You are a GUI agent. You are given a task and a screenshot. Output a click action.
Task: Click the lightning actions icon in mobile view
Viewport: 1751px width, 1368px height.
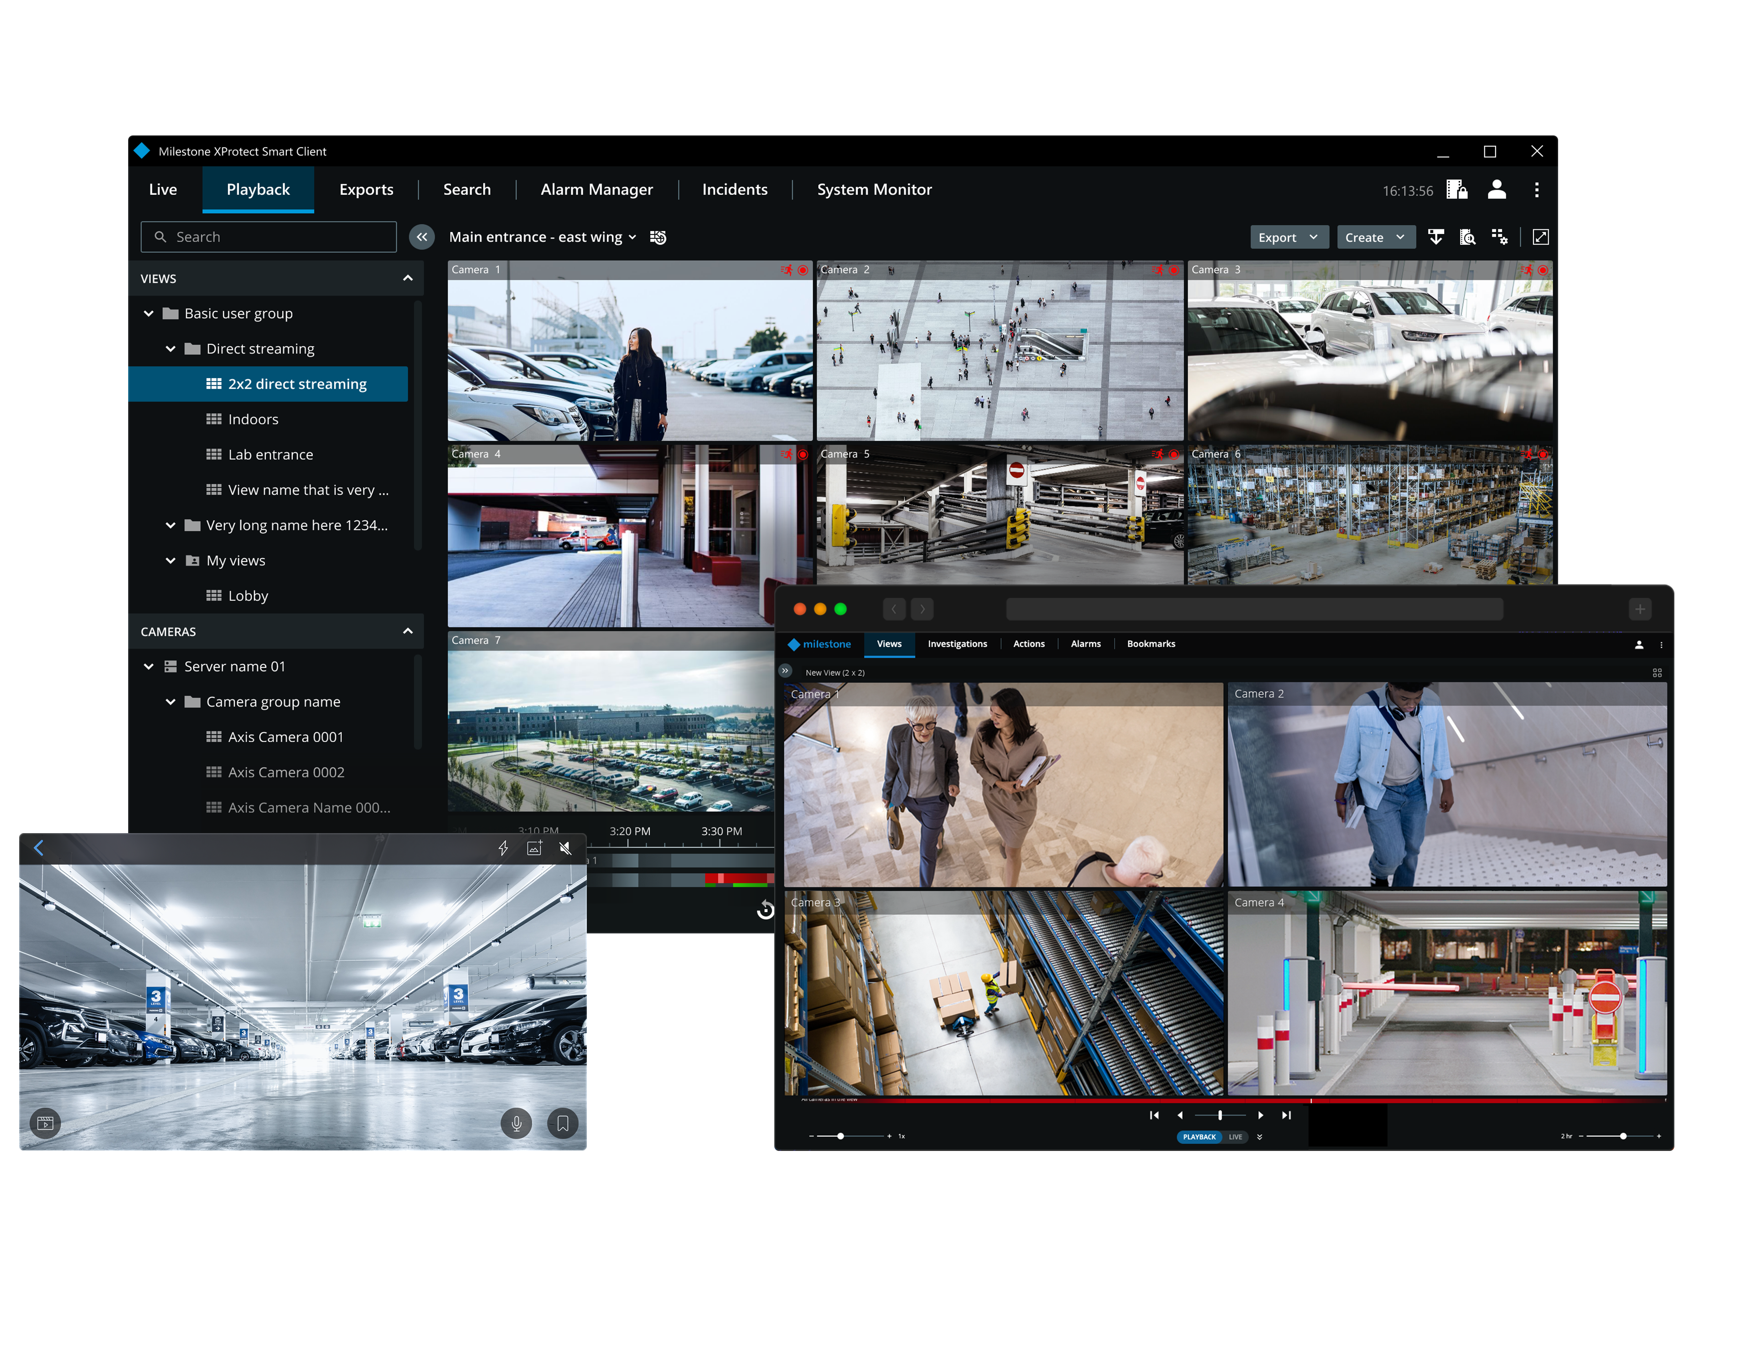pos(503,848)
